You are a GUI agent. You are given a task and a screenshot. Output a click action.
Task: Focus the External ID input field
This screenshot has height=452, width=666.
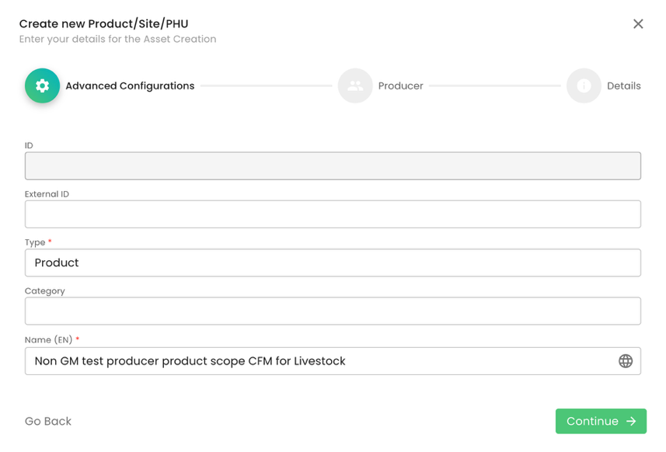pos(333,214)
